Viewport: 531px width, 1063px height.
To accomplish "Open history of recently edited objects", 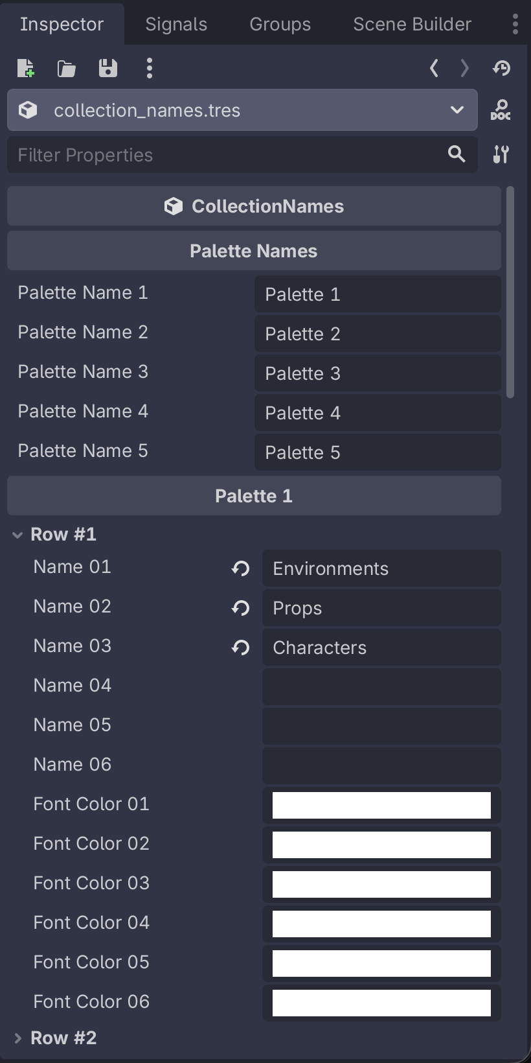I will [502, 67].
